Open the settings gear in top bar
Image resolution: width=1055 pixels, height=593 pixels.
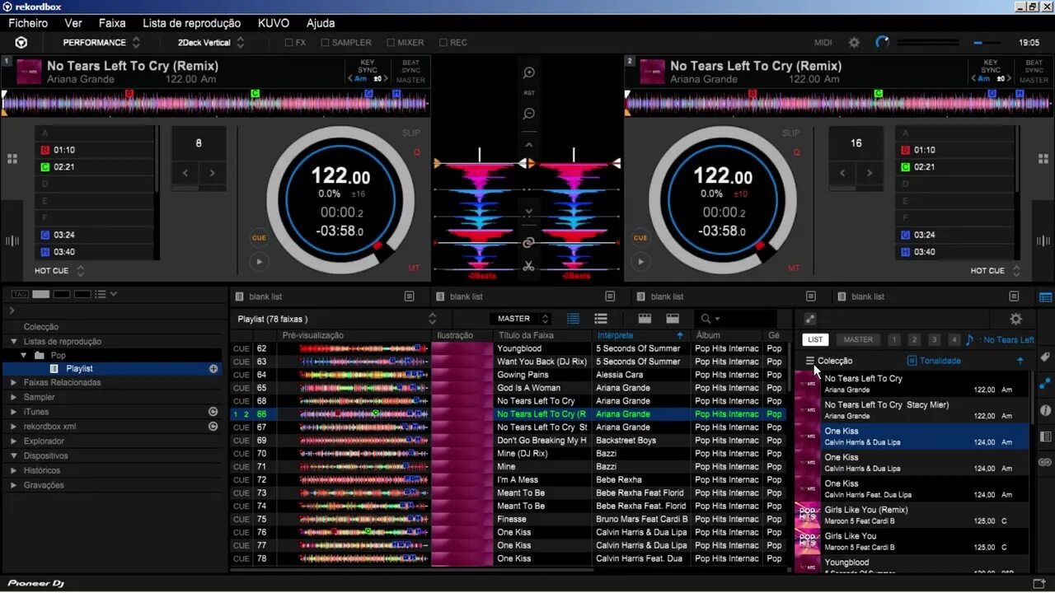(x=854, y=42)
